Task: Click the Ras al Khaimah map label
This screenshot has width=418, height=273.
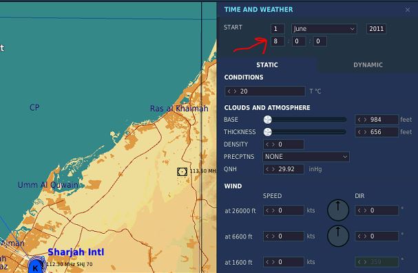Action: pyautogui.click(x=179, y=109)
